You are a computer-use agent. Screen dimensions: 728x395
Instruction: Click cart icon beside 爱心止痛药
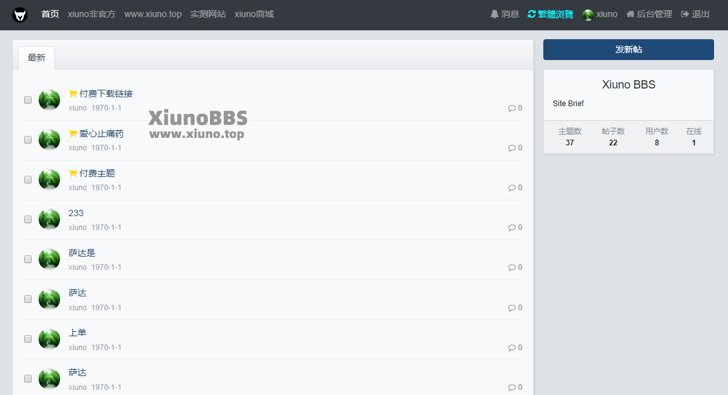point(73,134)
